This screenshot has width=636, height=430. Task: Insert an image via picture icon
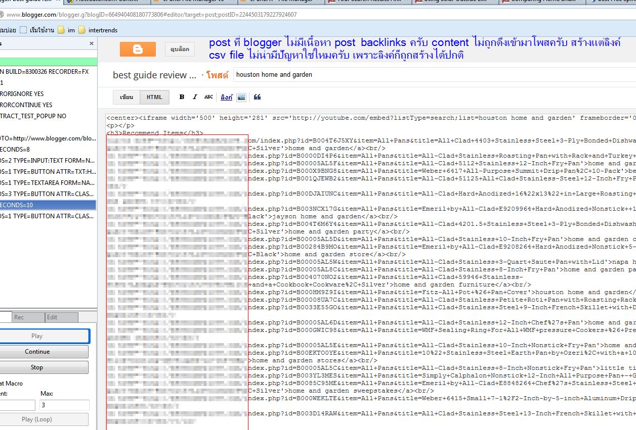241,97
